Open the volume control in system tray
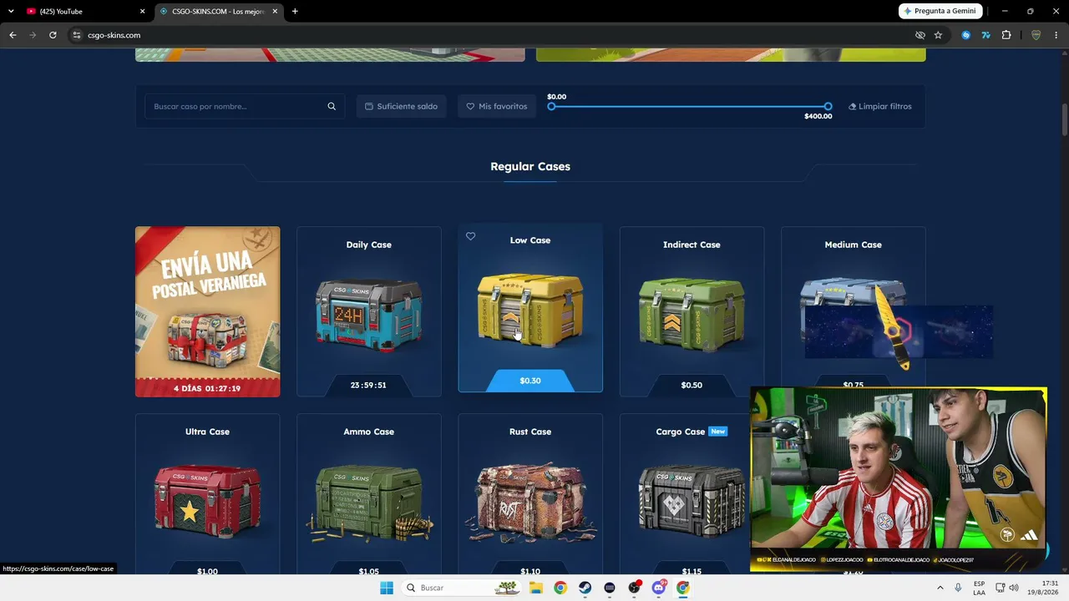The height and width of the screenshot is (601, 1069). pyautogui.click(x=1014, y=588)
